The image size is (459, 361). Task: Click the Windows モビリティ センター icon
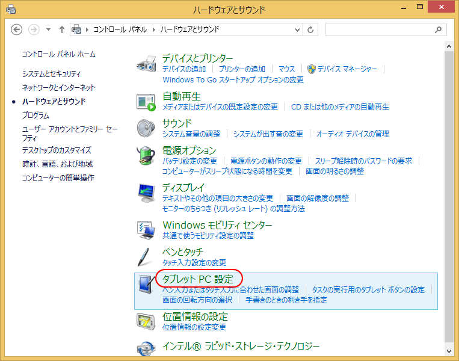tap(146, 230)
